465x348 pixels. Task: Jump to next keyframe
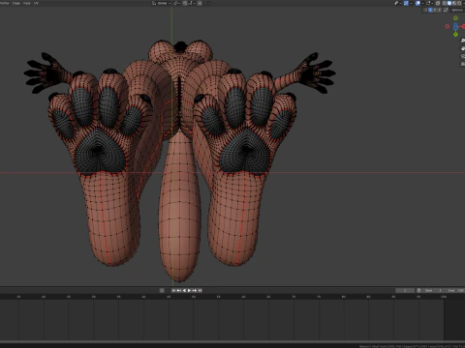[195, 290]
